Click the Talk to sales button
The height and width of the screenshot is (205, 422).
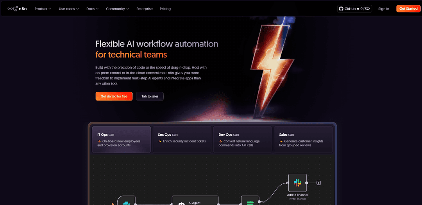pos(150,96)
